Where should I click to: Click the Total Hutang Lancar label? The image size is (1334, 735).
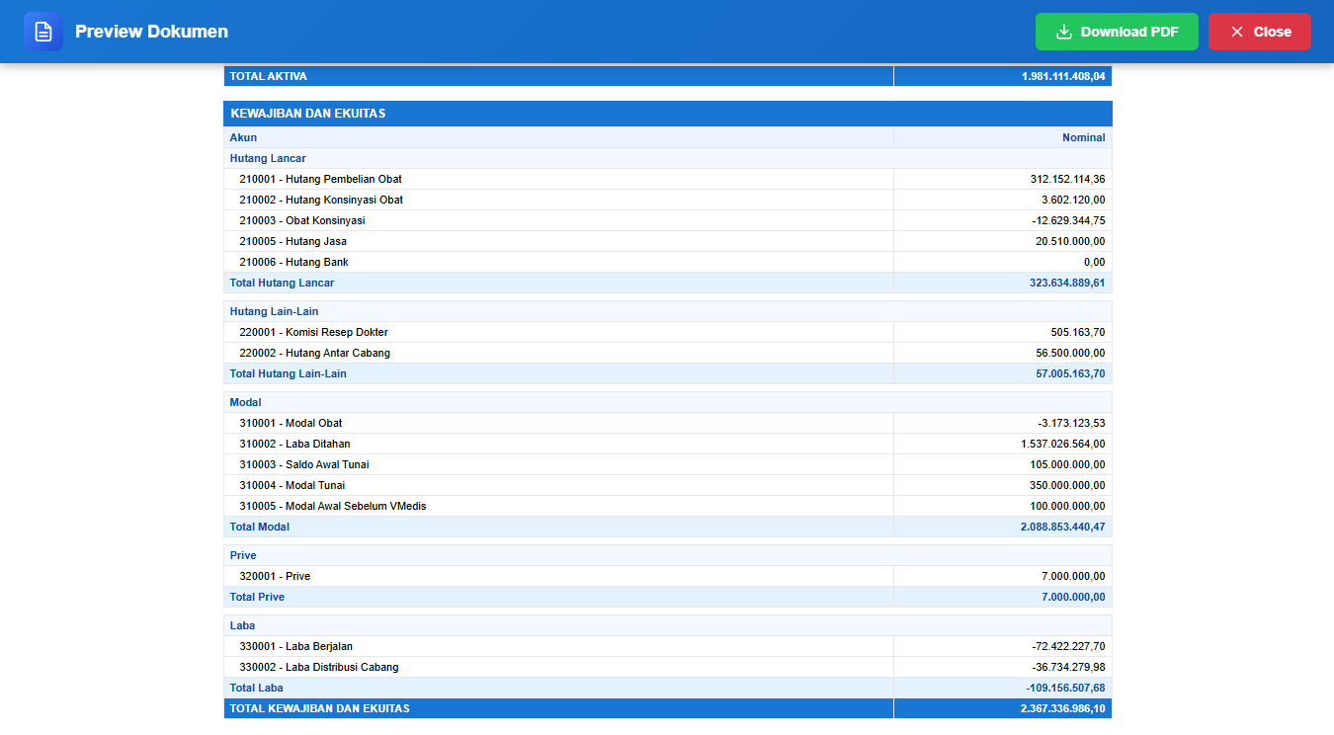click(283, 283)
